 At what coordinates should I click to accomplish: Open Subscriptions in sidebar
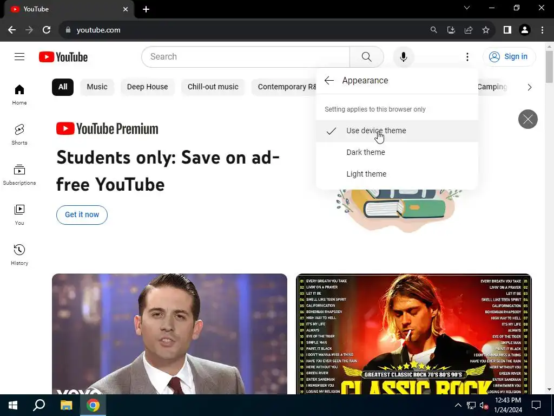tap(19, 175)
